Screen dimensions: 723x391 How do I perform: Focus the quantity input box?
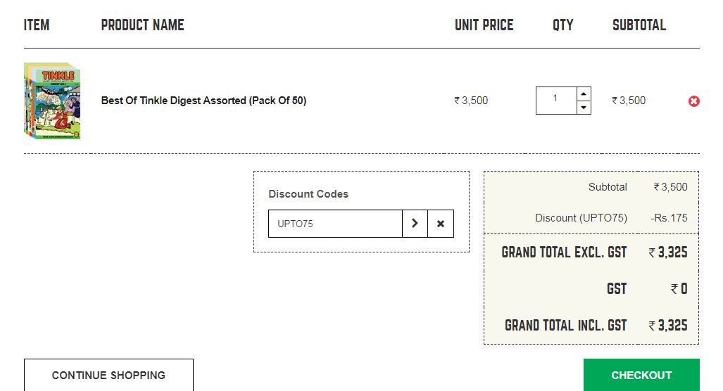click(555, 100)
